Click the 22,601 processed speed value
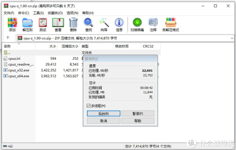236x150 pixels. pyautogui.click(x=147, y=71)
